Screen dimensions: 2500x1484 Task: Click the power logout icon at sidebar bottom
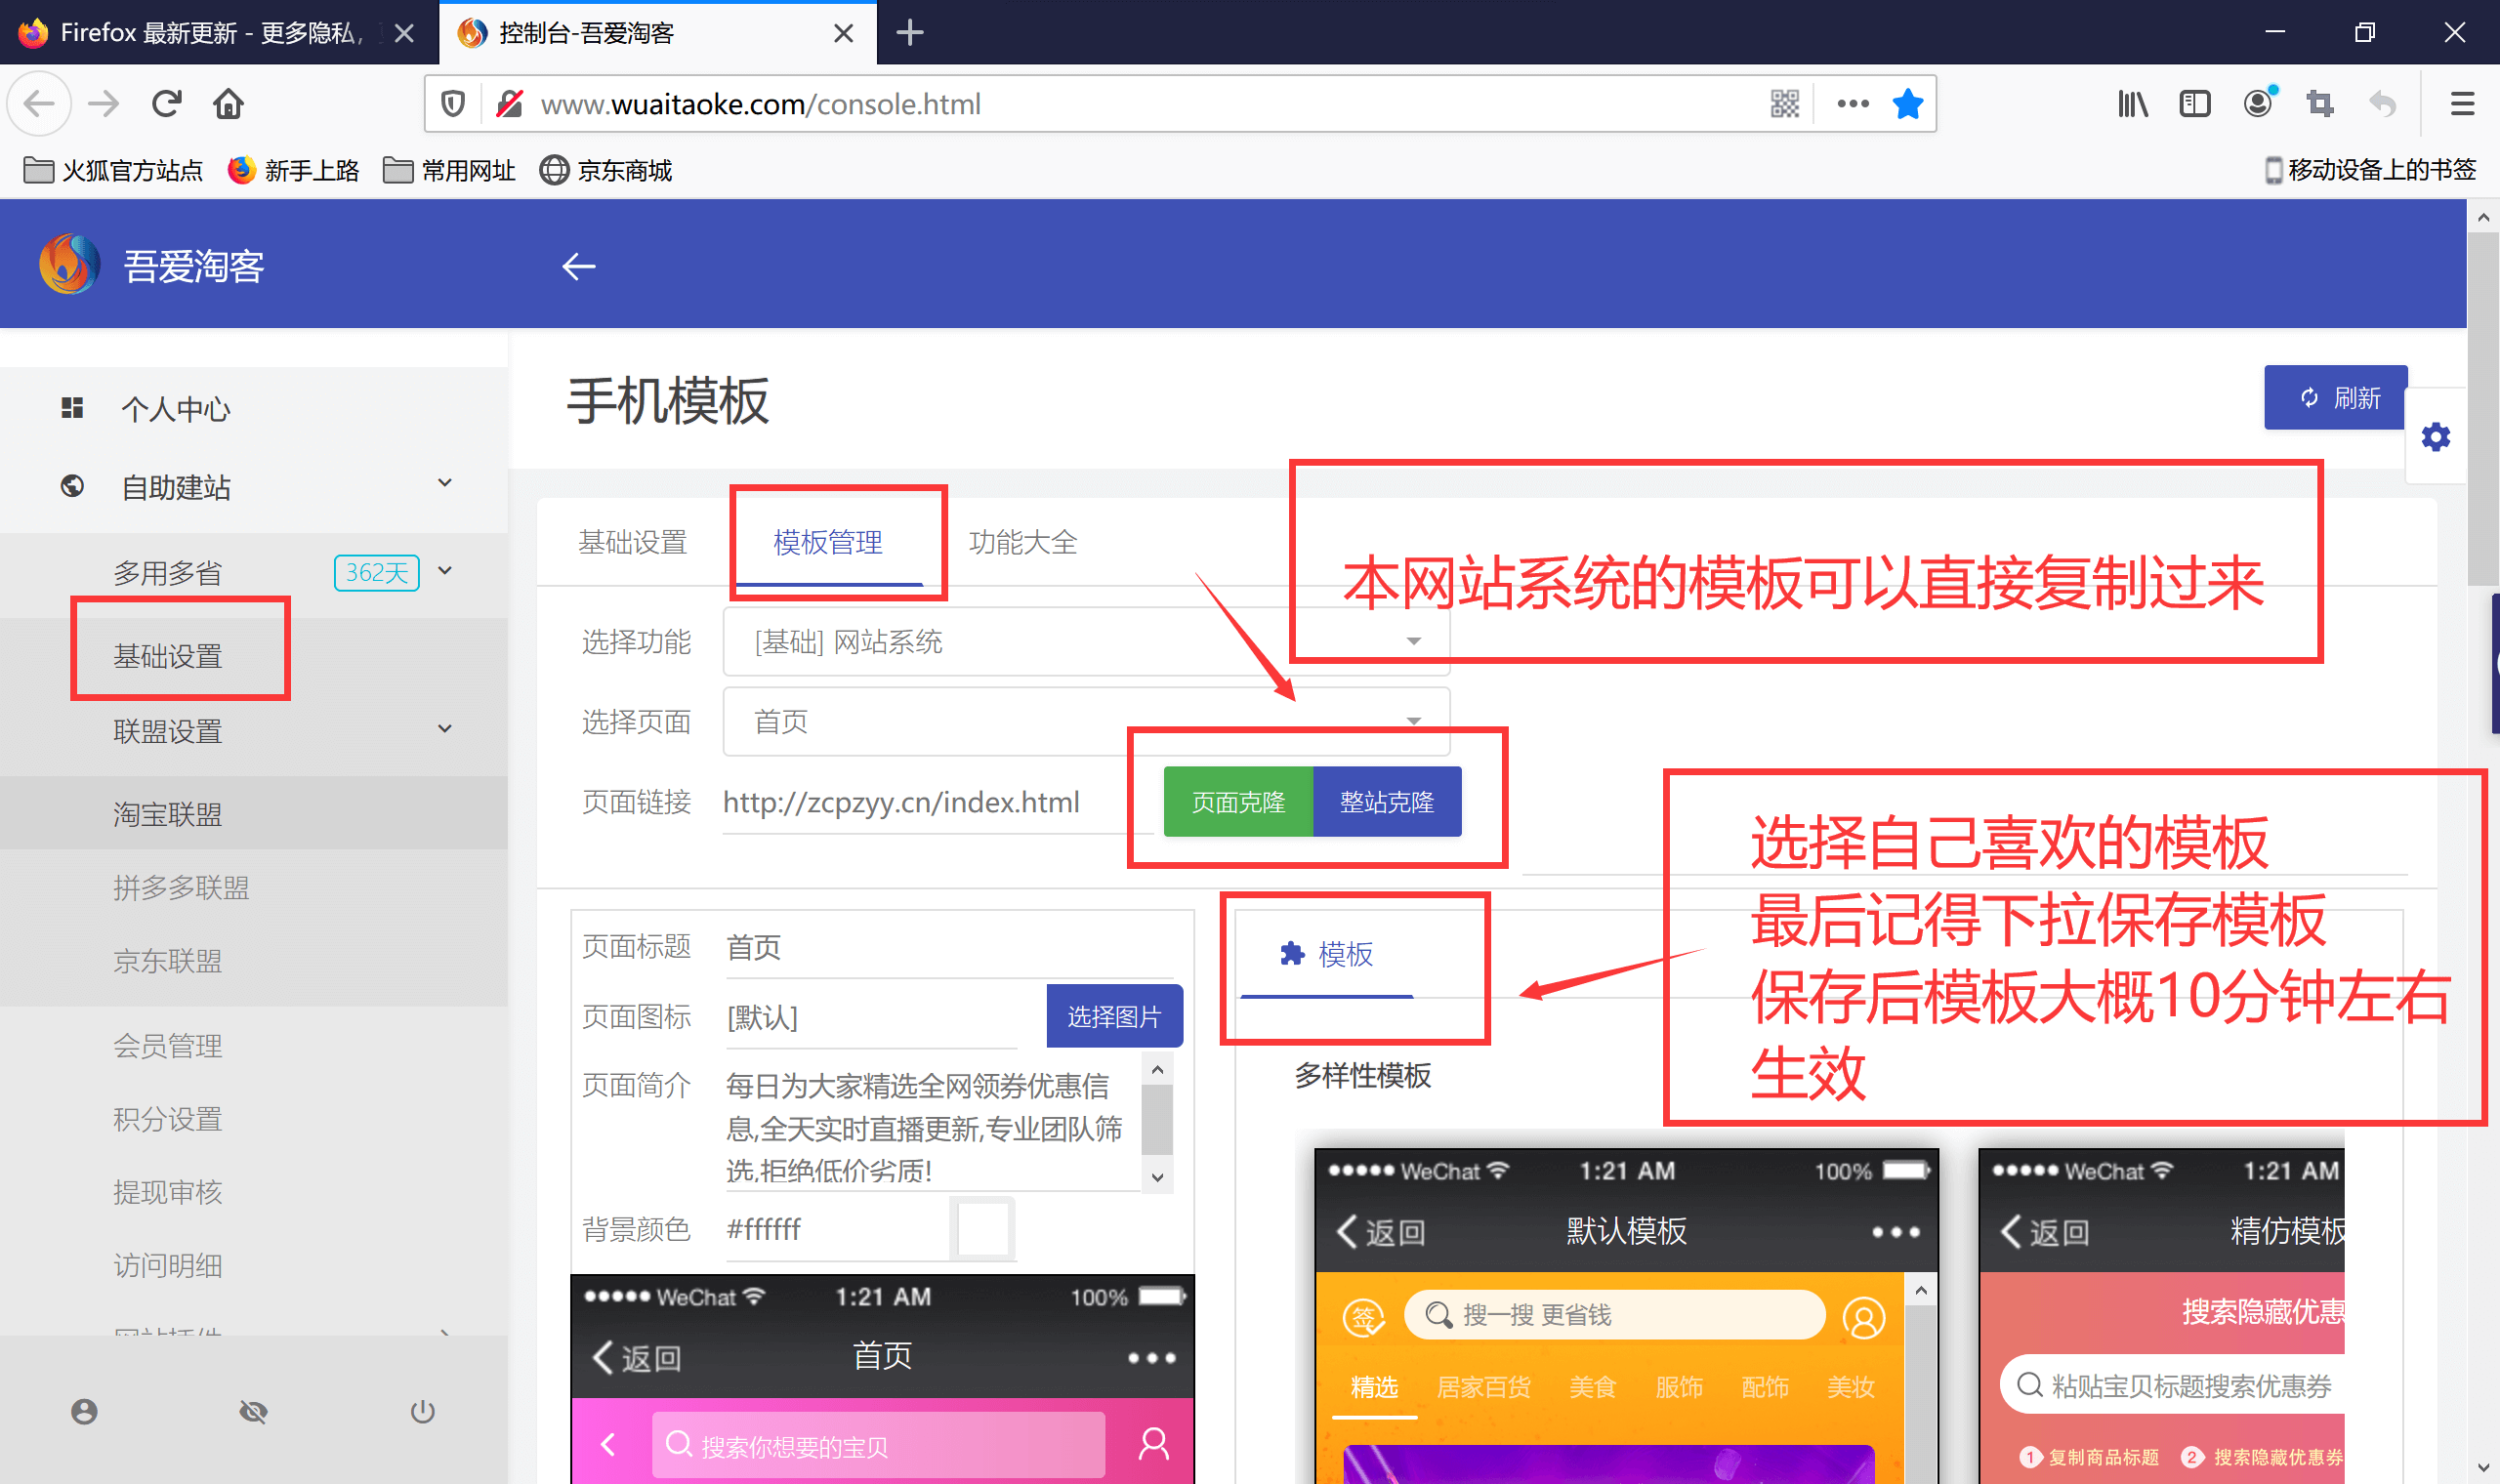pos(422,1411)
